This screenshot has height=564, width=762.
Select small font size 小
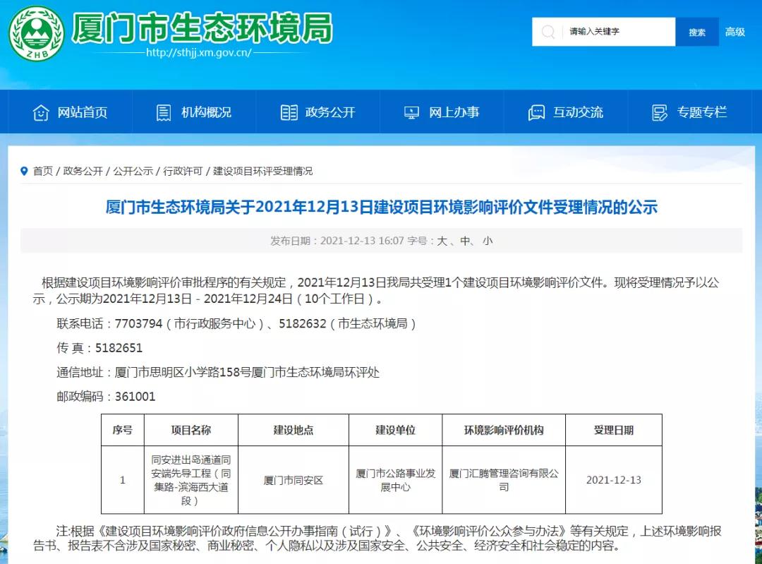pyautogui.click(x=488, y=241)
